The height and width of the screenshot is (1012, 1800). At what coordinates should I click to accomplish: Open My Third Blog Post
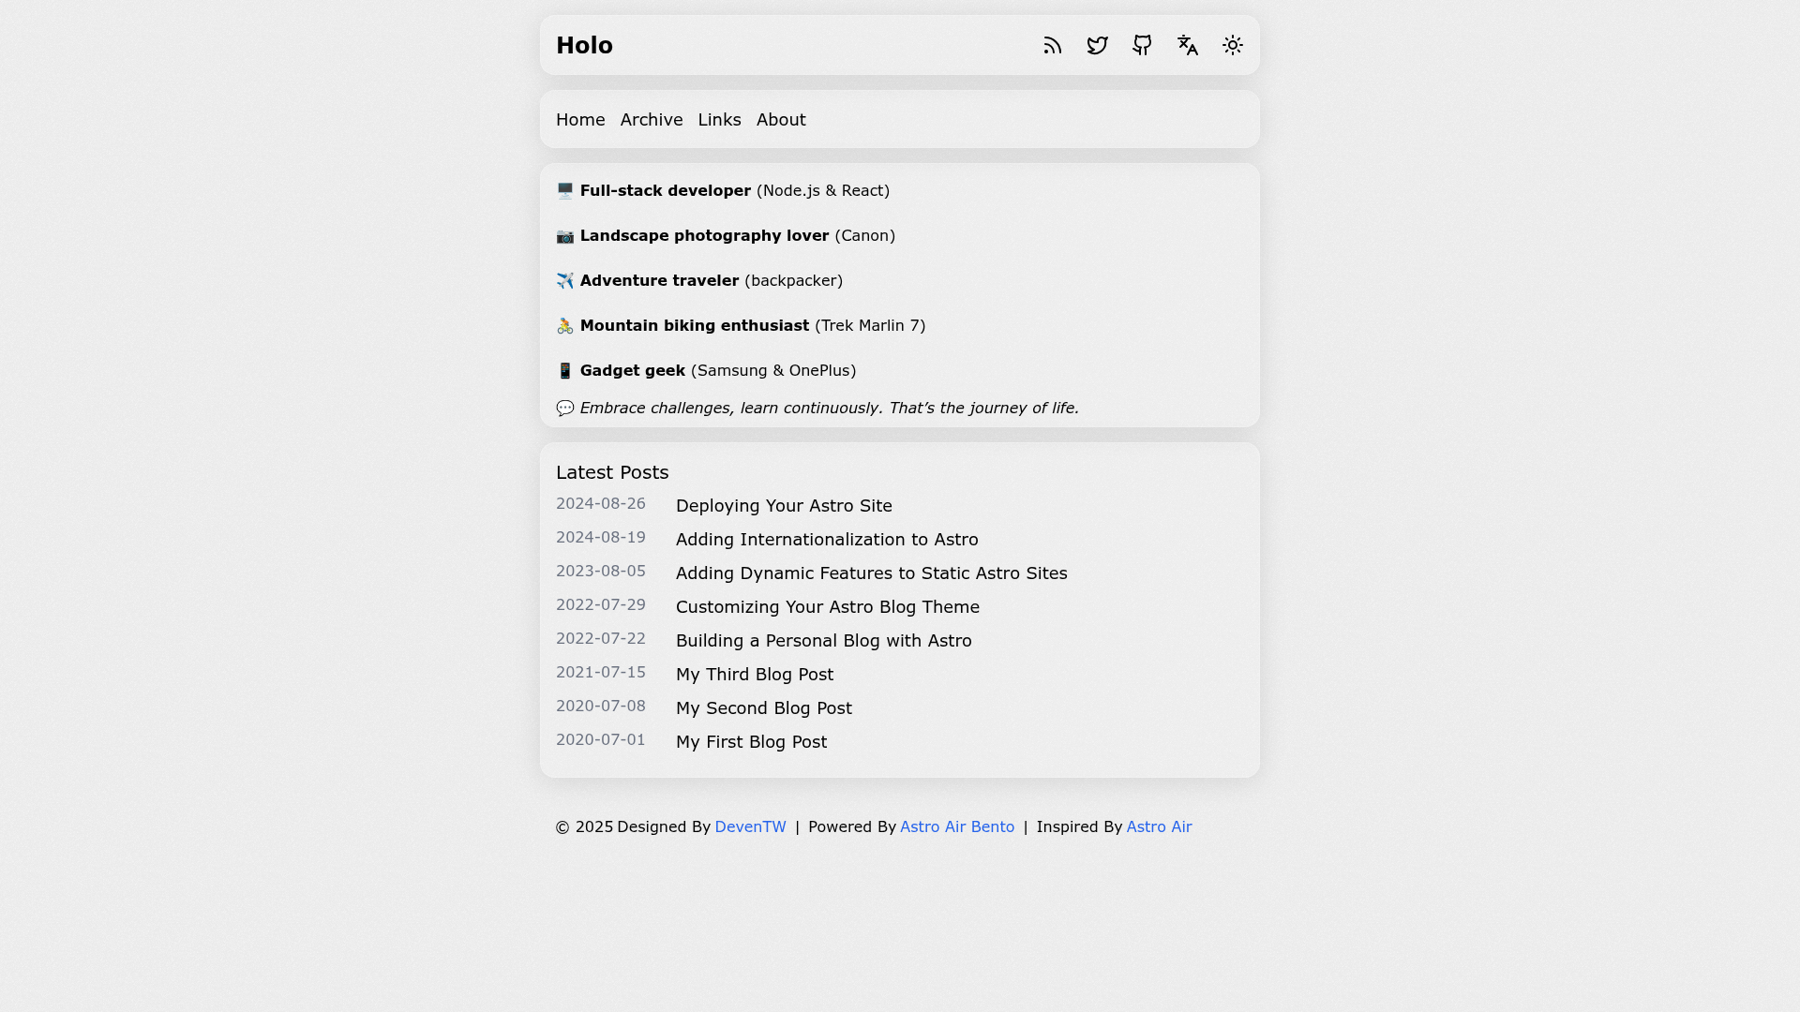[x=755, y=675]
